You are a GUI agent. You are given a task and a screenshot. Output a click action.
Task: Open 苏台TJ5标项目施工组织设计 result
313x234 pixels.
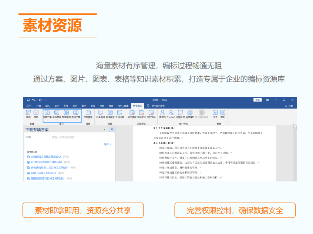click(47, 162)
